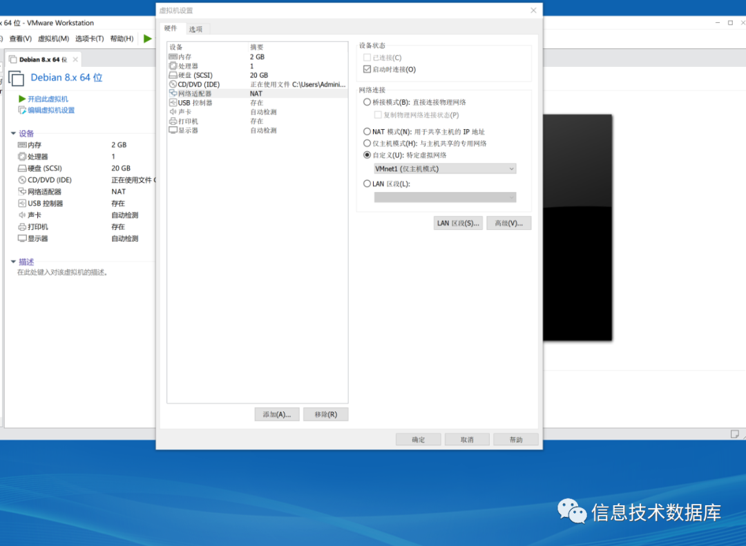Switch to the 硬件 tab
Screen dimensions: 746x546
coord(171,28)
